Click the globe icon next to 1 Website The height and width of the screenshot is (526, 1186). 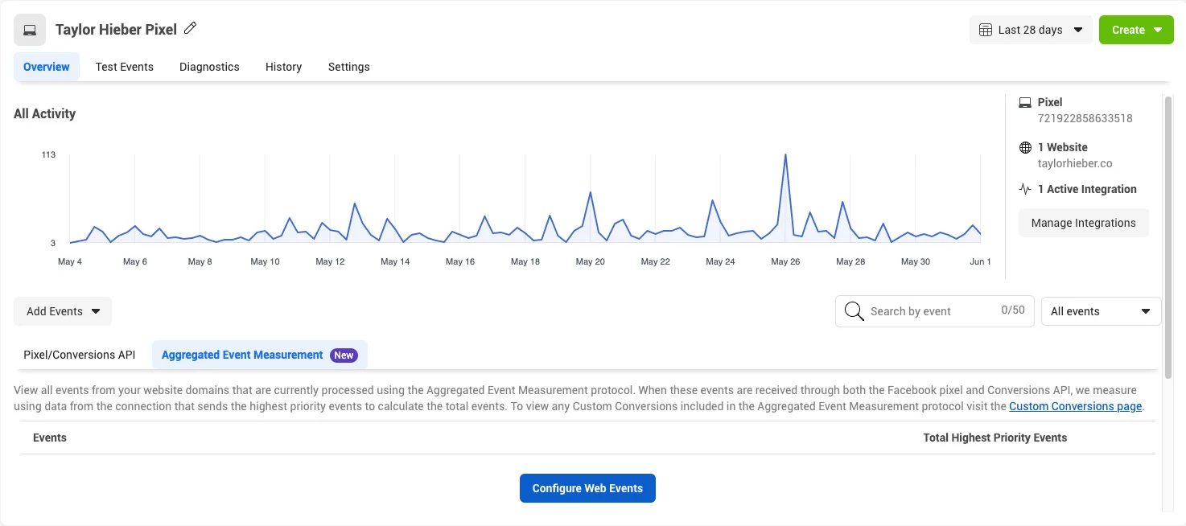pos(1025,147)
